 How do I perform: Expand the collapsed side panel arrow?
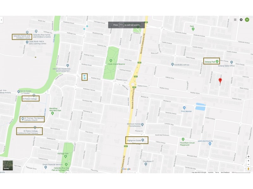(1, 20)
